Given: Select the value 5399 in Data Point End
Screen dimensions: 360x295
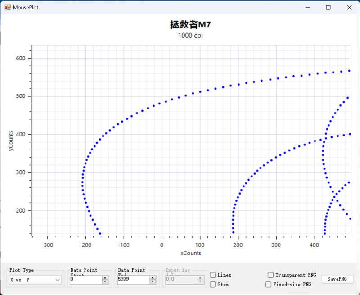Looking at the screenshot, I should pos(133,279).
